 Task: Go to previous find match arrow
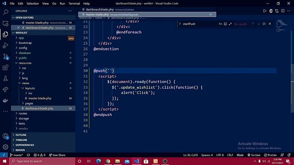coord(253,24)
